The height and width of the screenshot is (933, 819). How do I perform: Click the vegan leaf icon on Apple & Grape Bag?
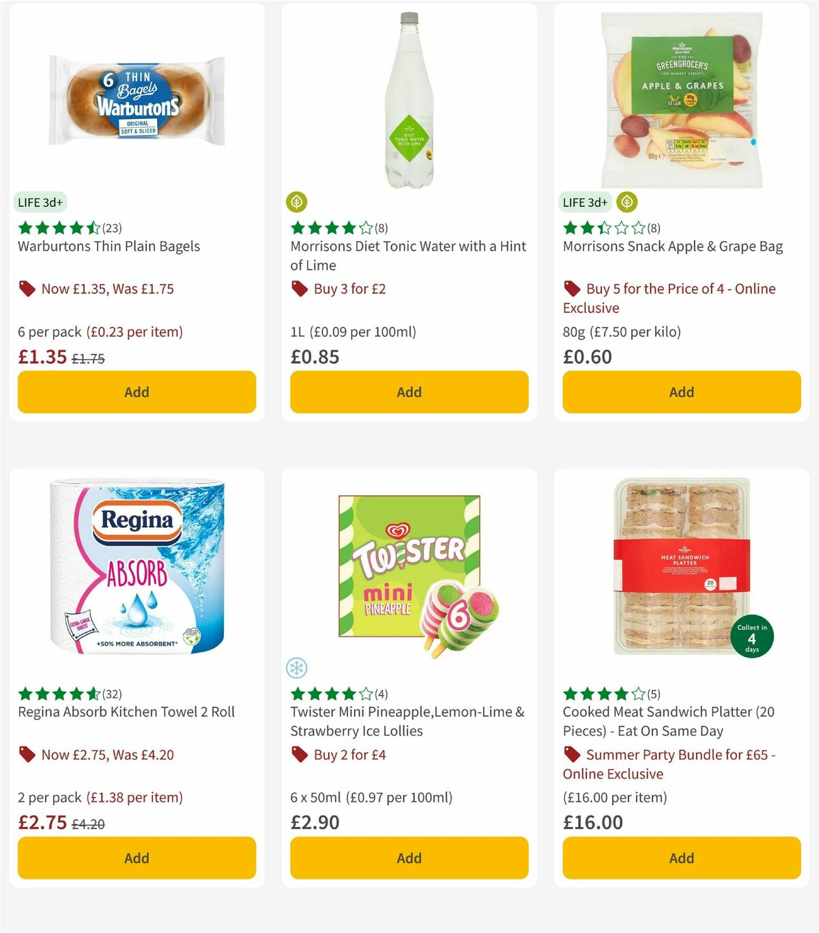coord(626,202)
